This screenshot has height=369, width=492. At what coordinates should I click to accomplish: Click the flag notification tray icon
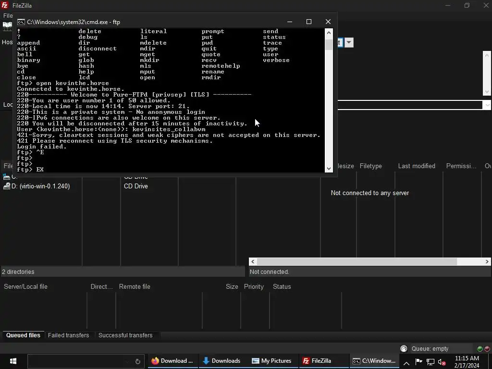coord(418,362)
